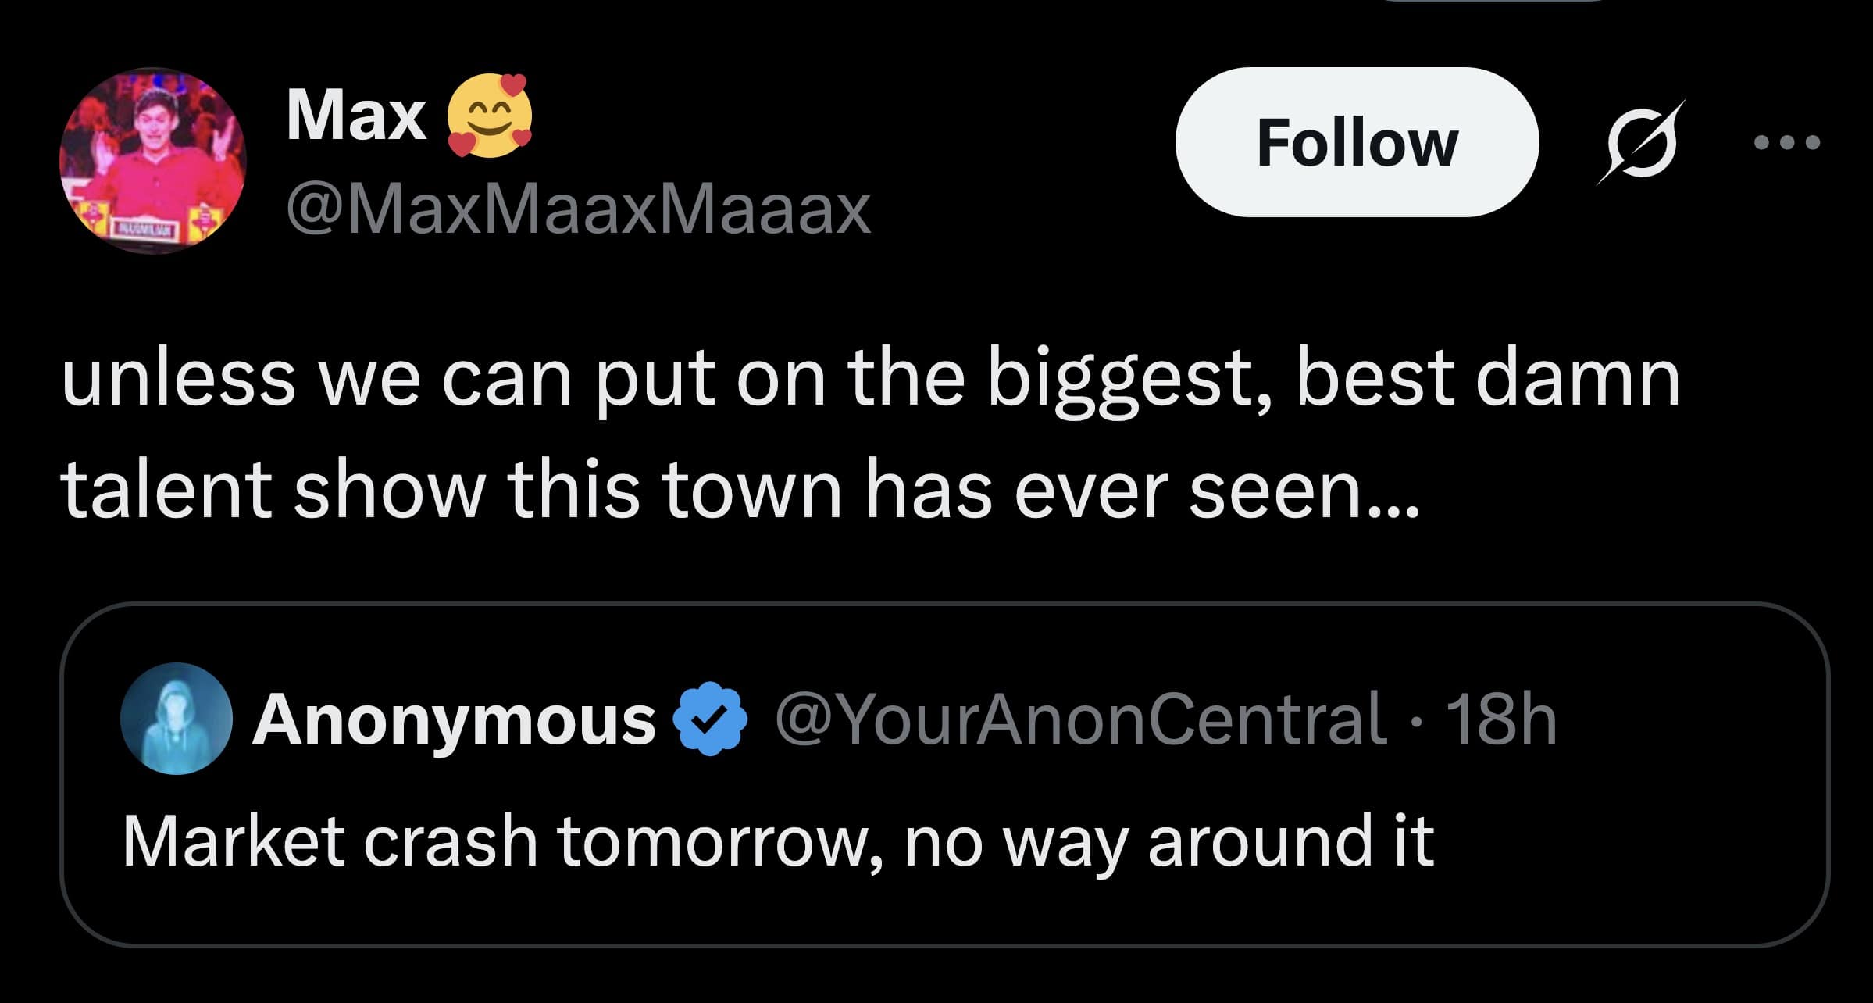
Task: Click the @MaxMaaxMaaax handle
Action: pos(578,209)
